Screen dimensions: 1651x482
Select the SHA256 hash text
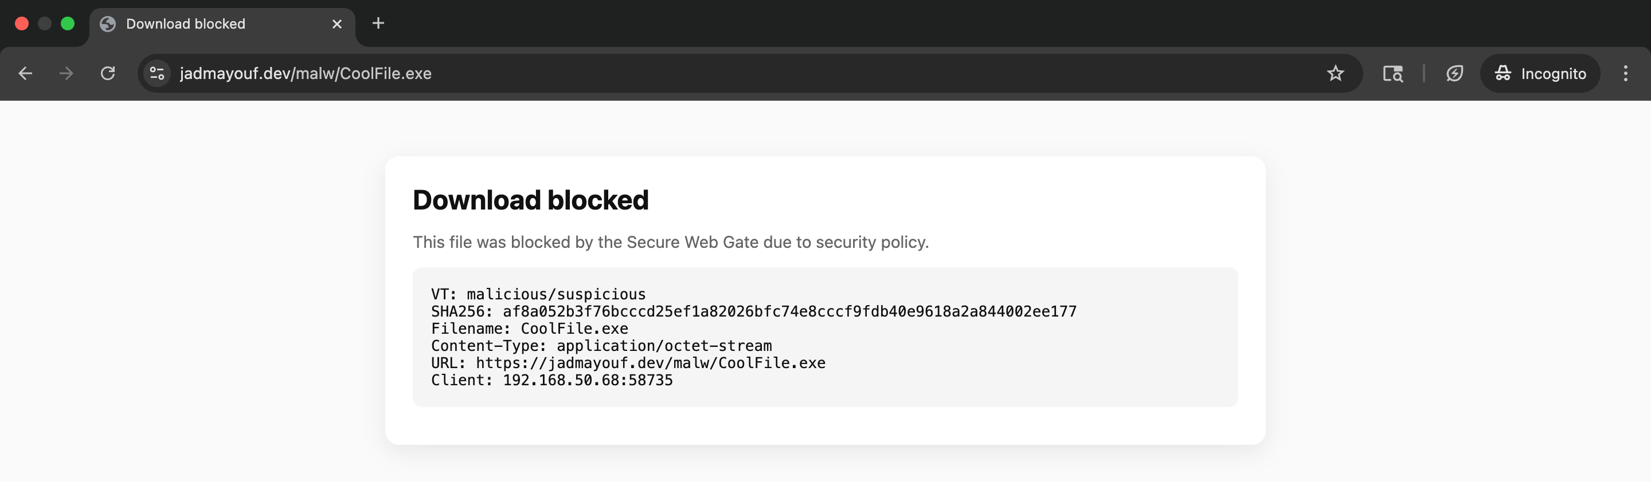coord(753,311)
